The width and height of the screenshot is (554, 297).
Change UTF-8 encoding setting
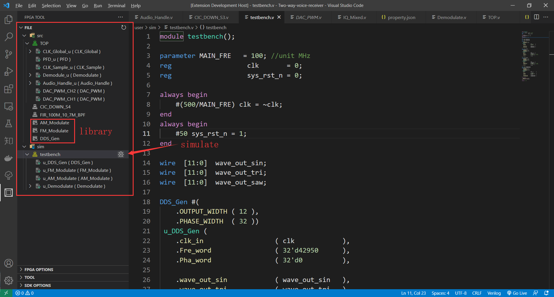pos(461,293)
